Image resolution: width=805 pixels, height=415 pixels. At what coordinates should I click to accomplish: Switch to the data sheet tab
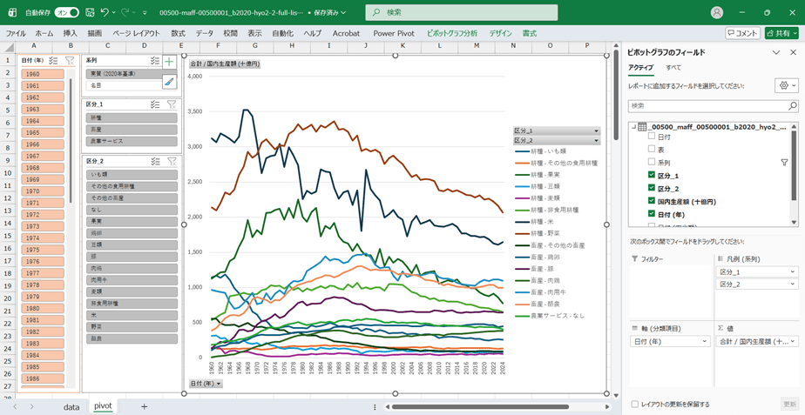pyautogui.click(x=71, y=406)
